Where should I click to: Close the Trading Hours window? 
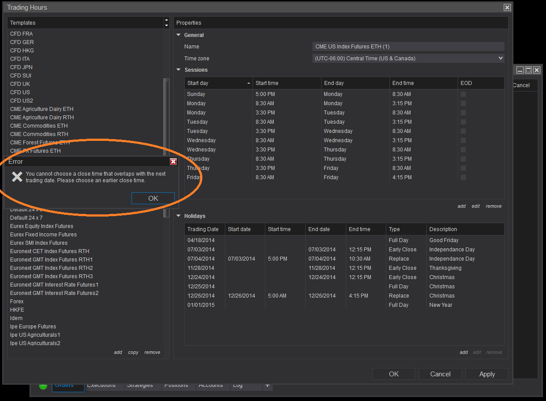[x=507, y=7]
